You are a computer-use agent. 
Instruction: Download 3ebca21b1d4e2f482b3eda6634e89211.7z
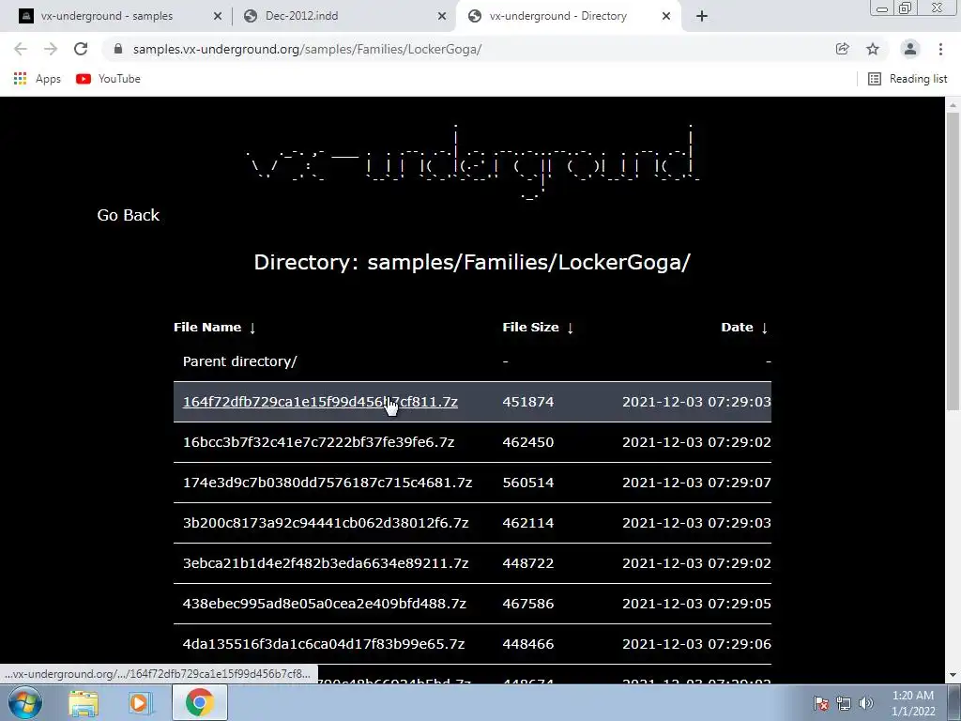click(326, 563)
